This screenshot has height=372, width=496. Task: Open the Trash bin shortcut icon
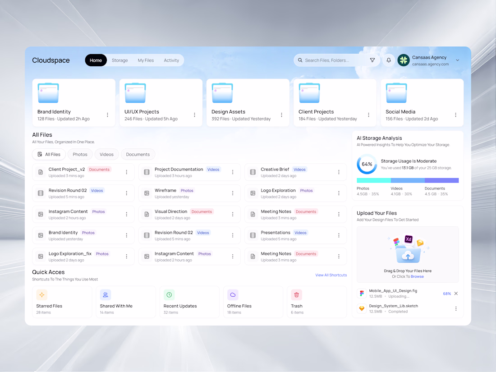coord(296,295)
